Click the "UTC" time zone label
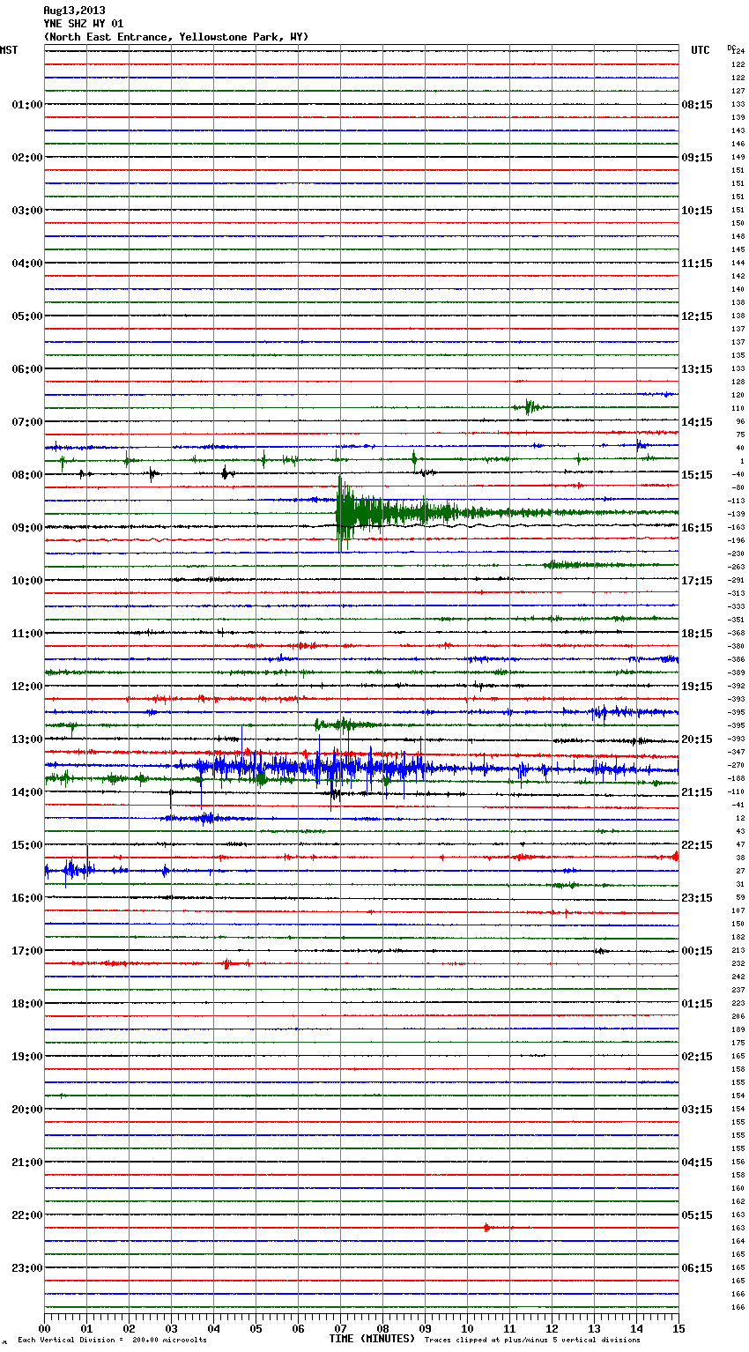The image size is (749, 1352). [701, 50]
